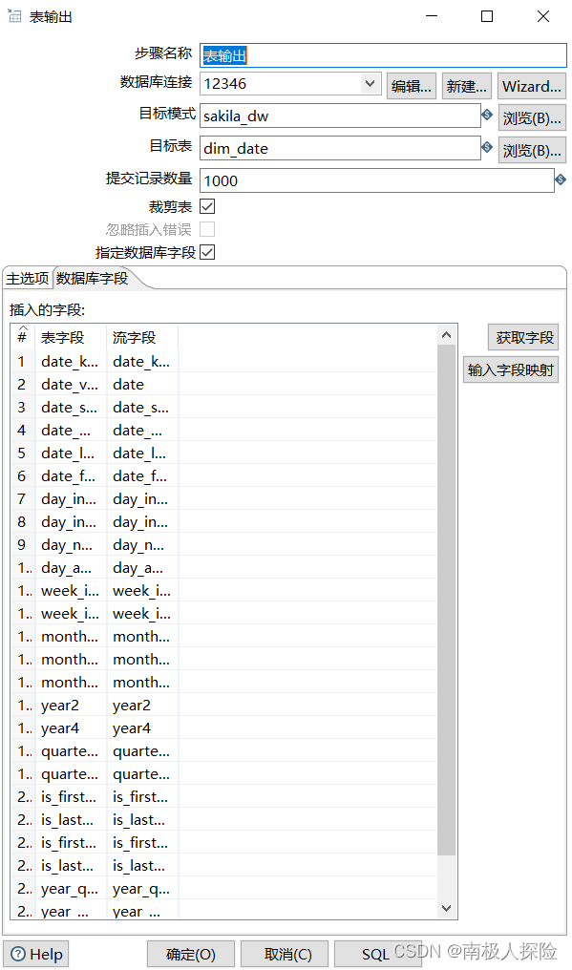The image size is (572, 970).
Task: Click 浏览(B)... next to 目标表
Action: point(532,150)
